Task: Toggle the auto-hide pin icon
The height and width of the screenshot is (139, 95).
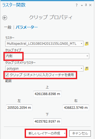Action: coord(86,5)
